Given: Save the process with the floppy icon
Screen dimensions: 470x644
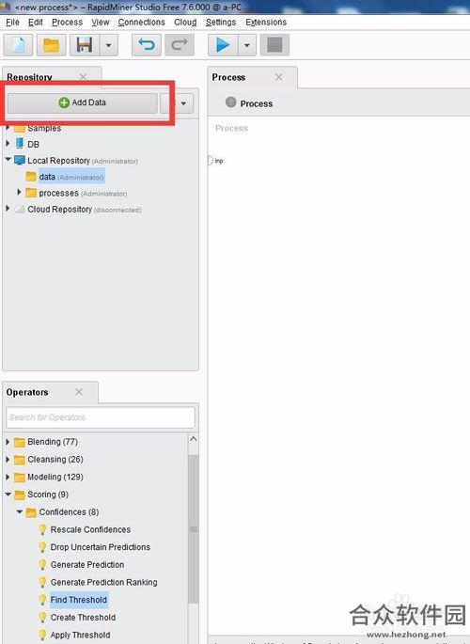Looking at the screenshot, I should (x=85, y=45).
